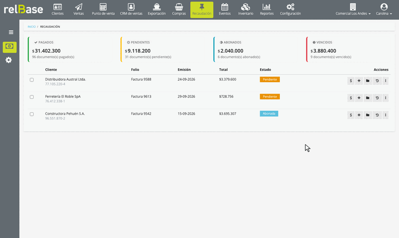399x238 pixels.
Task: Click the Eventos calendar icon
Action: pos(225,7)
